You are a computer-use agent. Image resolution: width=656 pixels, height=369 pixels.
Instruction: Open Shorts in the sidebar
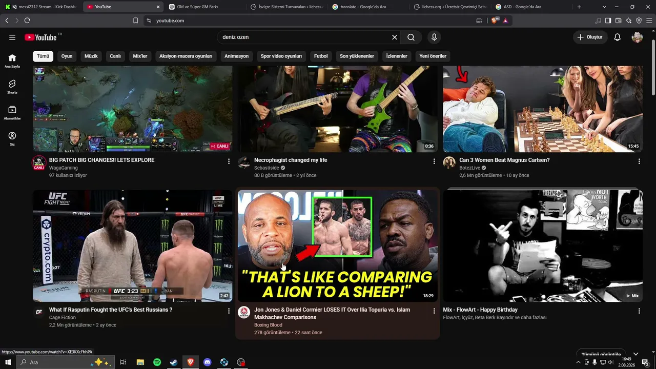[x=12, y=87]
